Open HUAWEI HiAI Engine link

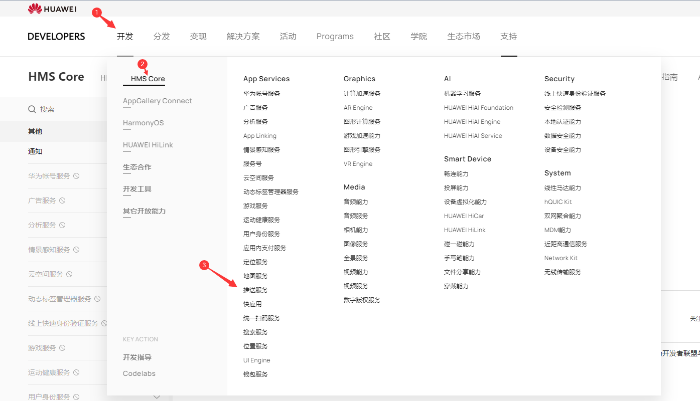(472, 122)
